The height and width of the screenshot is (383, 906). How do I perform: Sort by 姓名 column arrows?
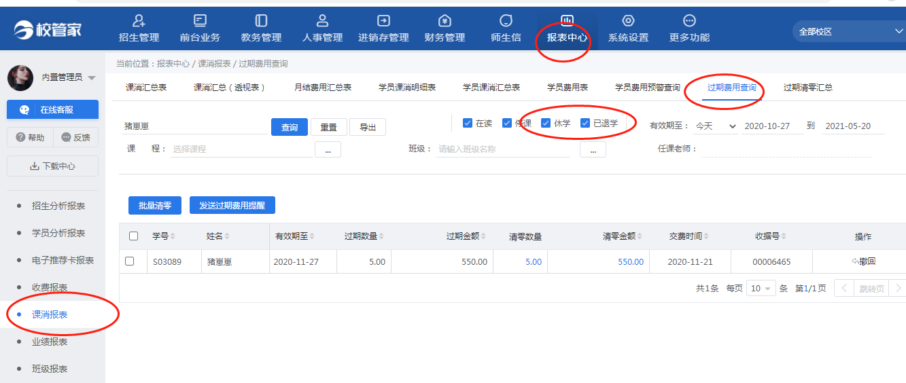(227, 236)
